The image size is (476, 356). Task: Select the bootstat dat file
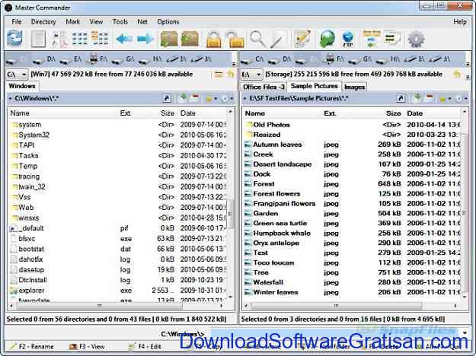pyautogui.click(x=118, y=249)
